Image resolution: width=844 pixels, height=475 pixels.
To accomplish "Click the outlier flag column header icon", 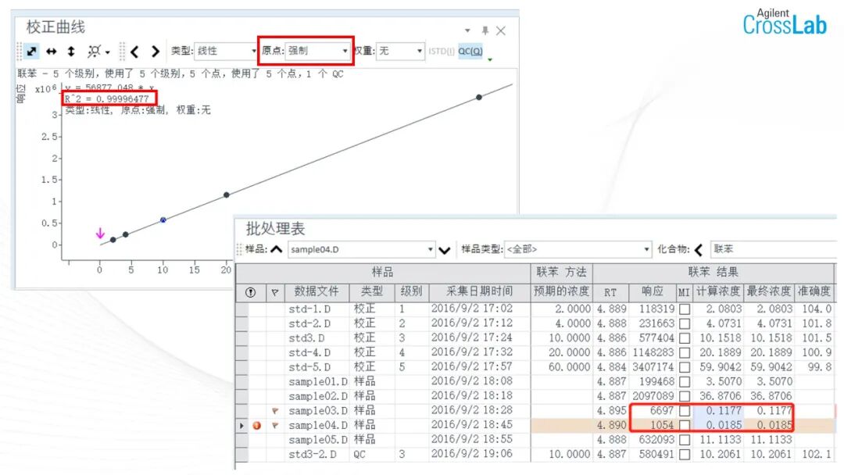I will tap(250, 292).
